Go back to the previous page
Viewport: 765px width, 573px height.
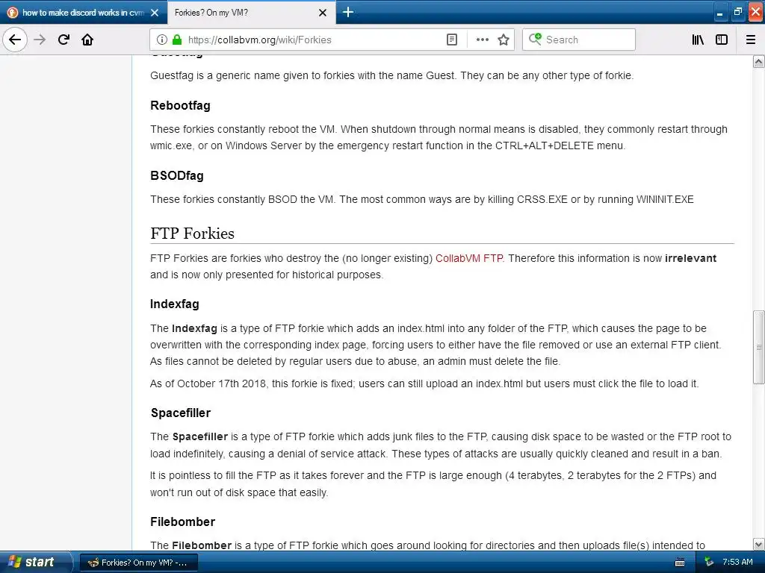coord(15,40)
